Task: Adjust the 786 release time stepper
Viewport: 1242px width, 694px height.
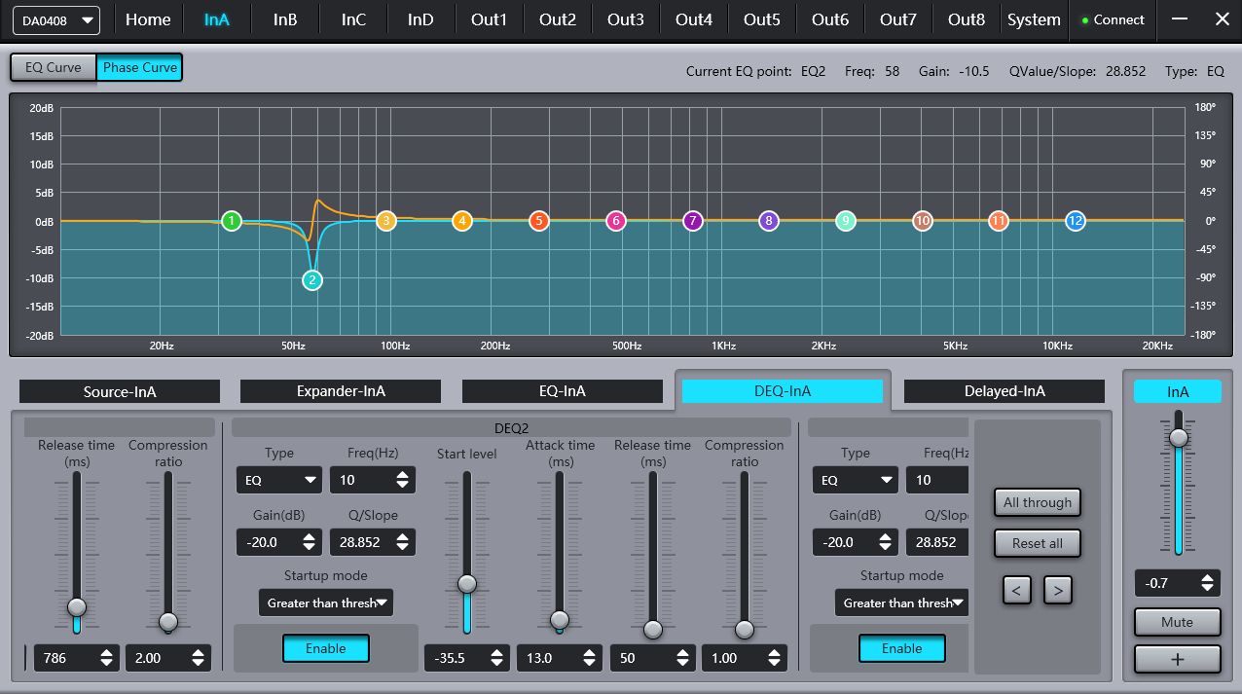Action: [x=106, y=658]
